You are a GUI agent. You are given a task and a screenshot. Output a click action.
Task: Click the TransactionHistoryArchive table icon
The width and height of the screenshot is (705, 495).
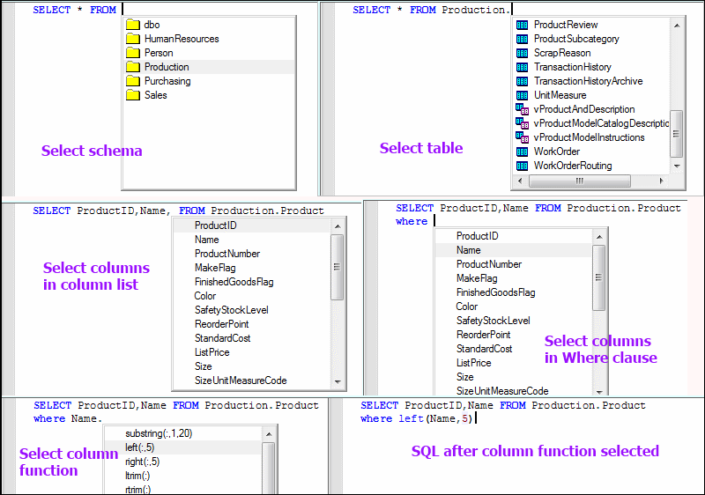[x=522, y=81]
